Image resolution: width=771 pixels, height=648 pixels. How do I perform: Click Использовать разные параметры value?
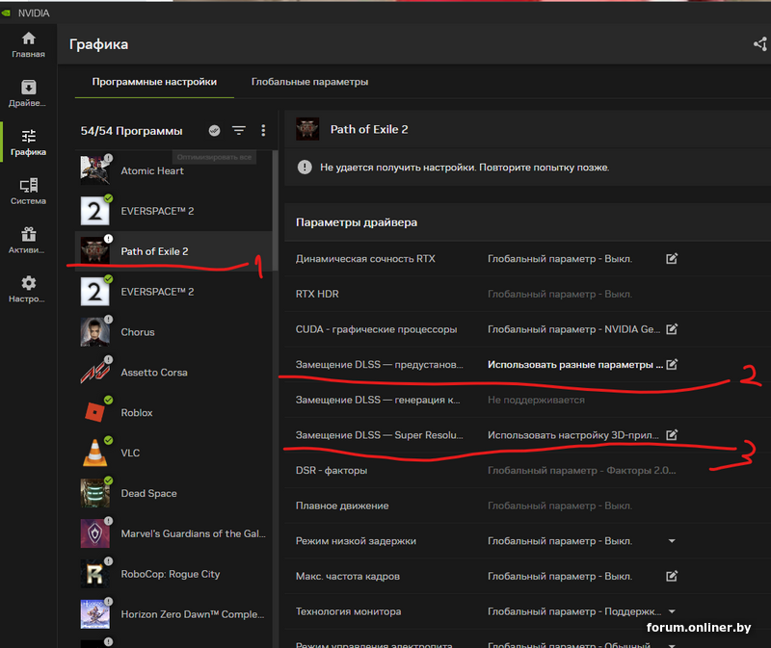point(575,365)
